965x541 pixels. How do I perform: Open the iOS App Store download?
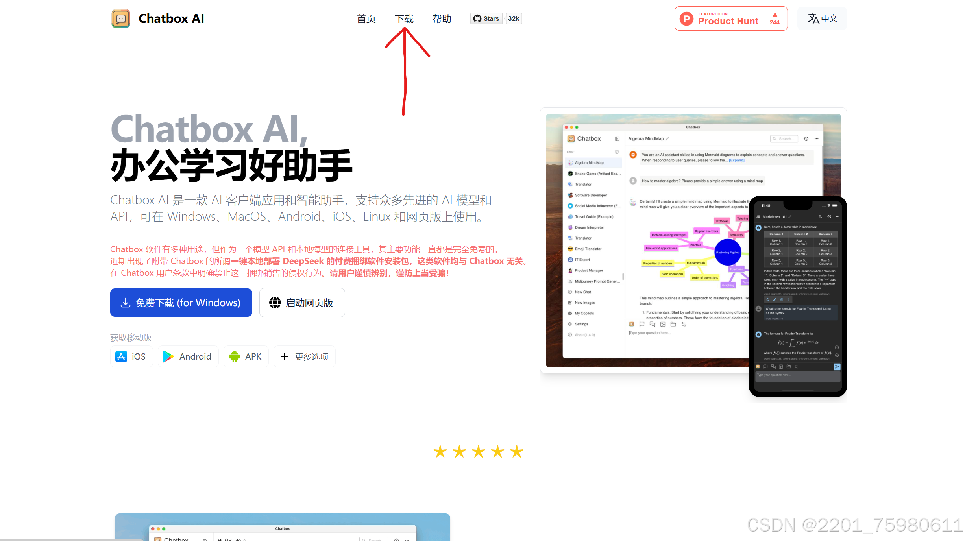pyautogui.click(x=131, y=356)
